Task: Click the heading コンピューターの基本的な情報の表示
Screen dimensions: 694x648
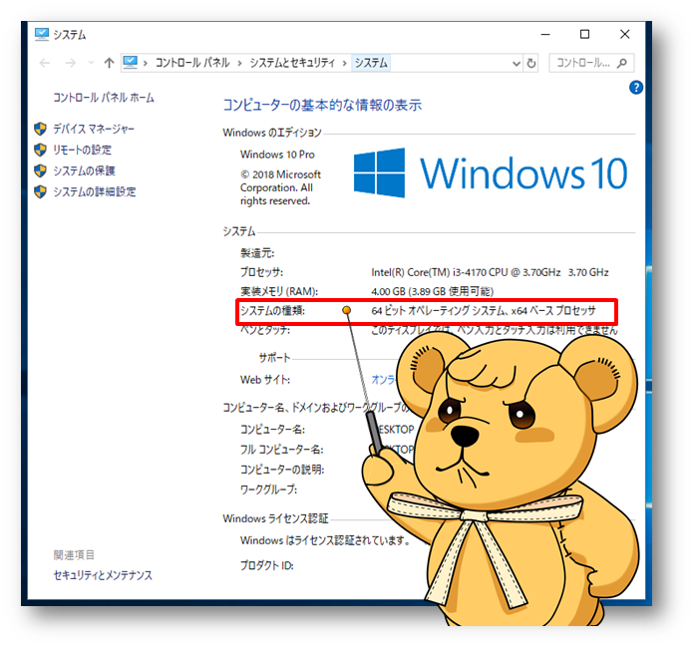Action: (x=322, y=105)
